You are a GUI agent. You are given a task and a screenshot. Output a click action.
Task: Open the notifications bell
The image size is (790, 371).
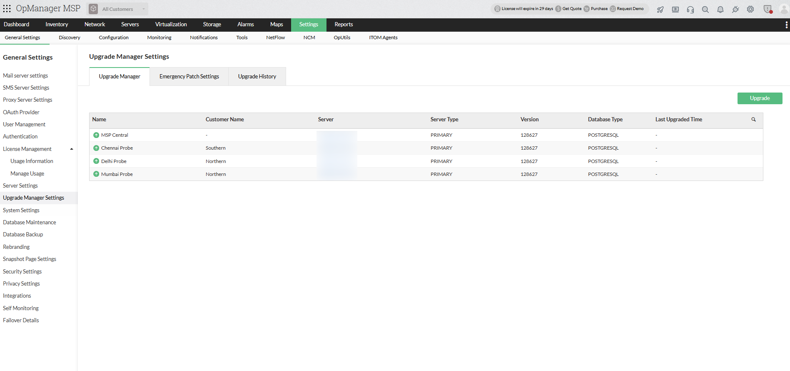coord(720,9)
